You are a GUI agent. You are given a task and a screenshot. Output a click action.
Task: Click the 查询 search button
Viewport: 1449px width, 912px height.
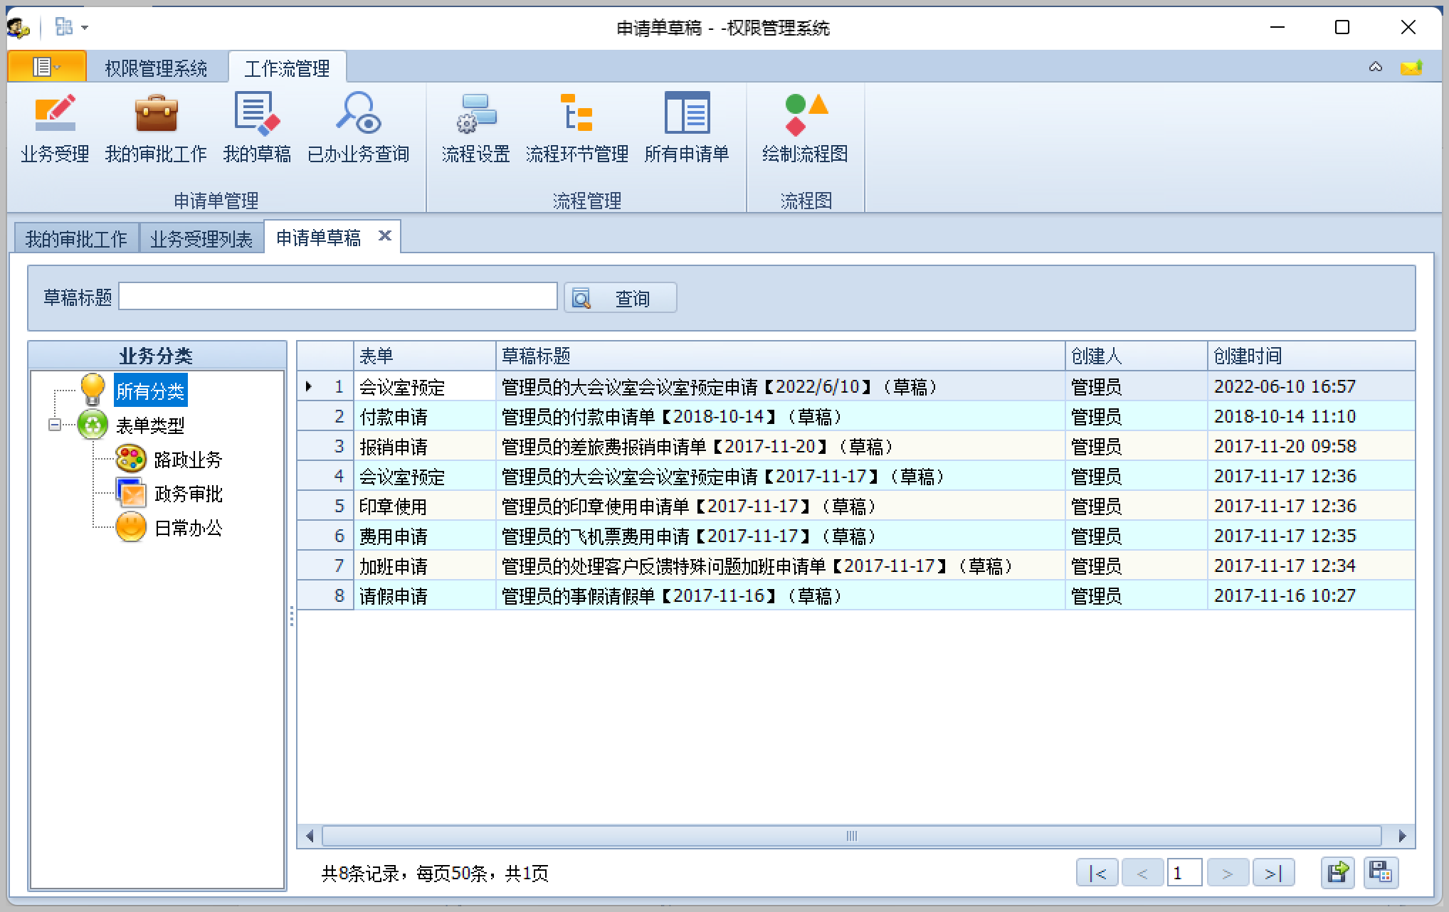(620, 298)
